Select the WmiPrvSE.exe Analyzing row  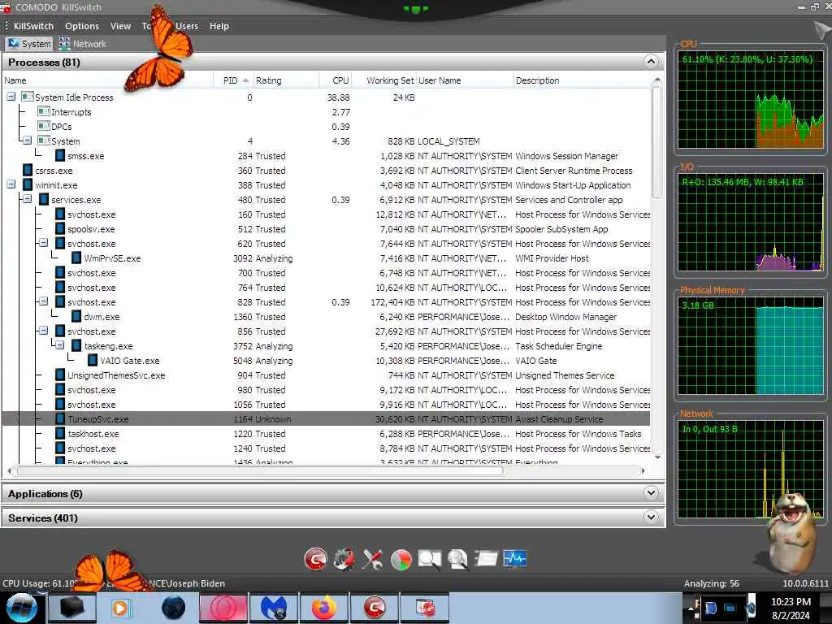click(x=327, y=258)
